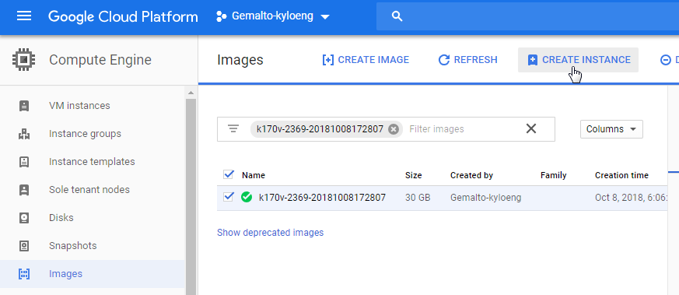Open the Columns dropdown
The width and height of the screenshot is (679, 295).
tap(611, 129)
